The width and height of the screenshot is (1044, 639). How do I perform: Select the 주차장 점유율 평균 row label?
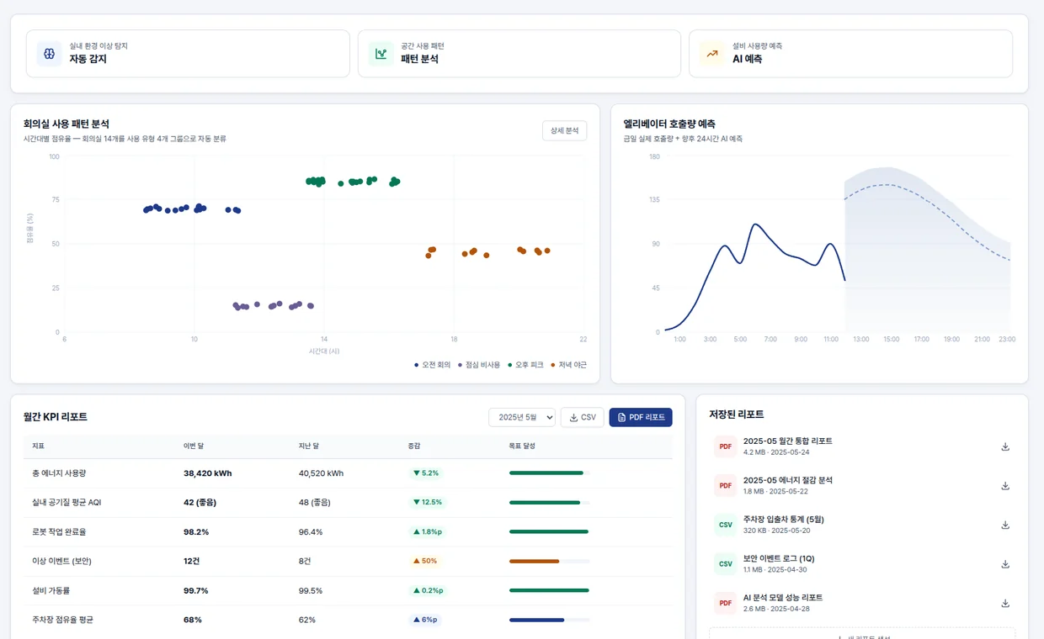click(62, 620)
